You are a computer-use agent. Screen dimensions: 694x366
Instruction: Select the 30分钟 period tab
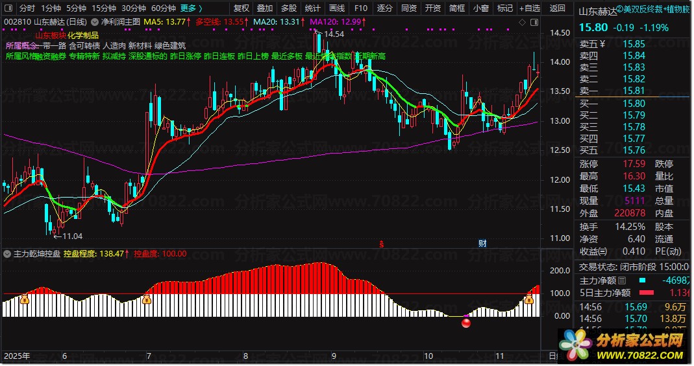(x=134, y=8)
